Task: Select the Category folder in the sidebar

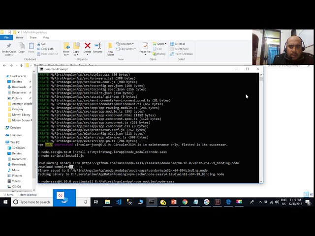Action: 18,109
